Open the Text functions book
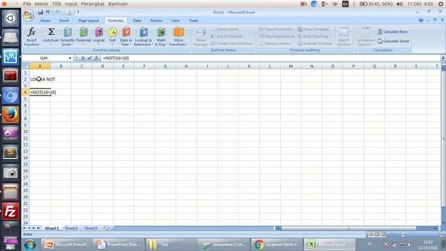The width and height of the screenshot is (446, 251). pos(112,36)
